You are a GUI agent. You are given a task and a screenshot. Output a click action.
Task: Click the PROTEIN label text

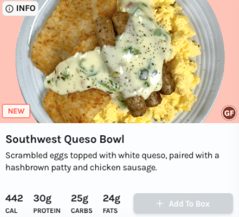[x=47, y=211]
